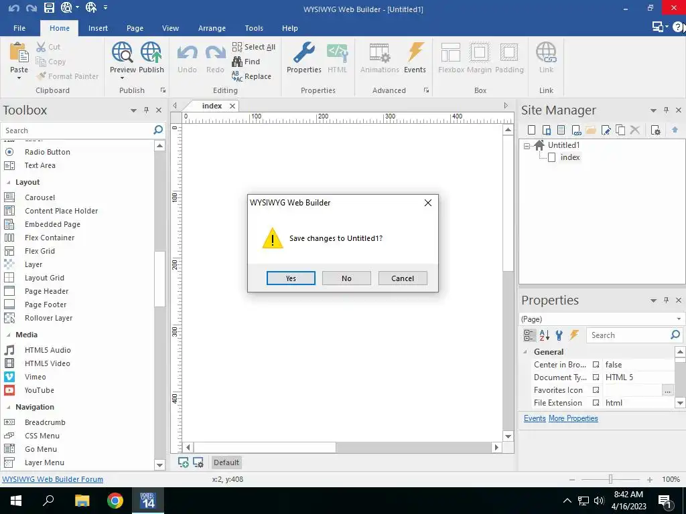This screenshot has height=514, width=686.
Task: Open the Arrange ribbon tab
Action: [x=212, y=28]
